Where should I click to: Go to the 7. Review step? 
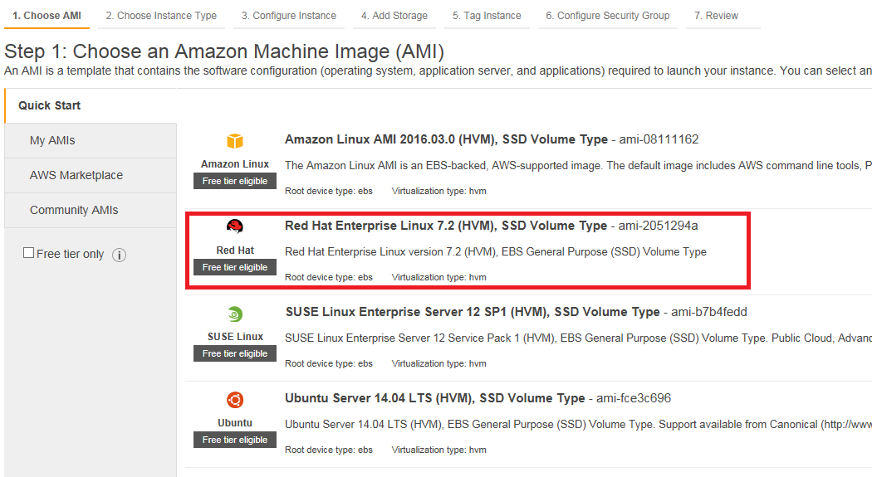tap(716, 16)
